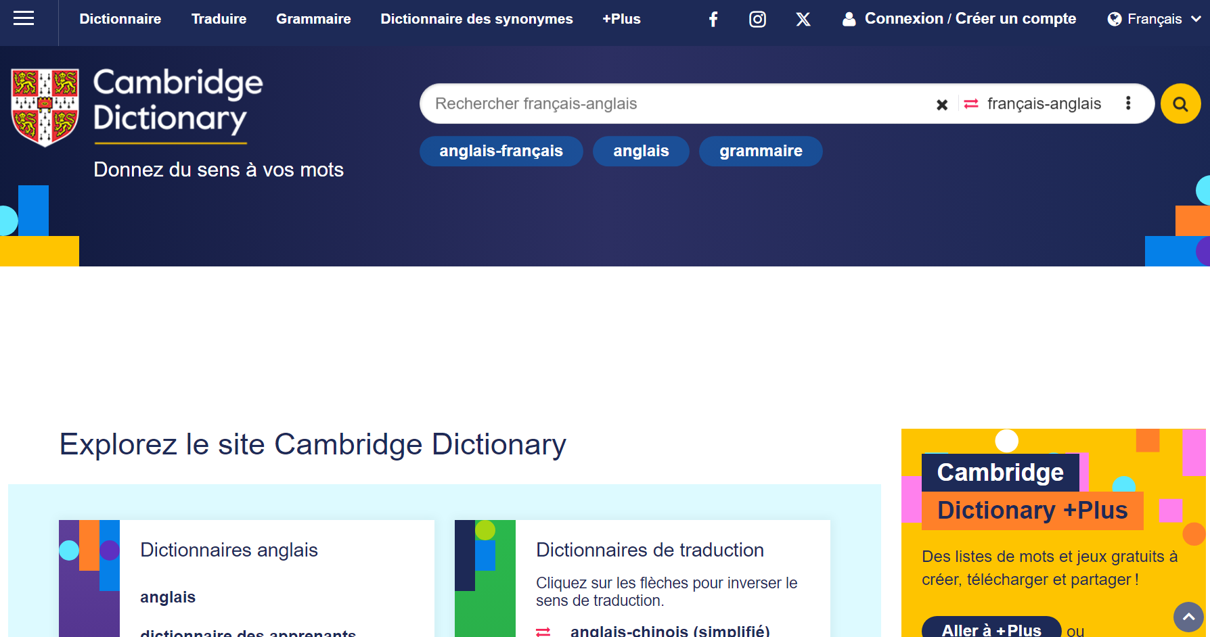
Task: Open the hamburger navigation menu
Action: click(x=24, y=18)
